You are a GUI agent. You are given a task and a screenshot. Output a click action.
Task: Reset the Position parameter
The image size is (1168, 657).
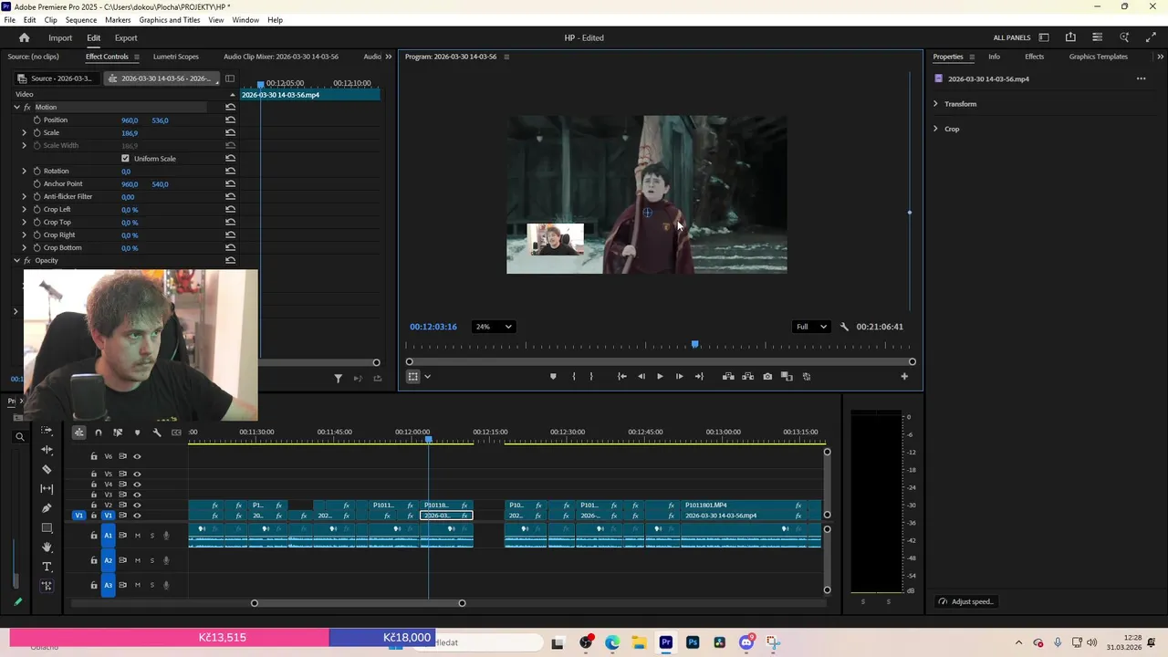(x=230, y=120)
